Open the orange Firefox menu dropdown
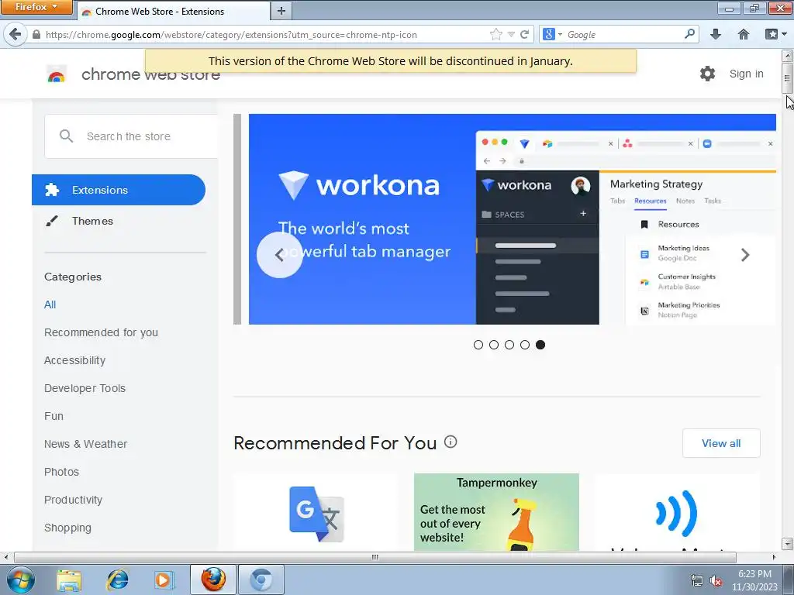Viewport: 794px width, 595px height. coord(36,7)
